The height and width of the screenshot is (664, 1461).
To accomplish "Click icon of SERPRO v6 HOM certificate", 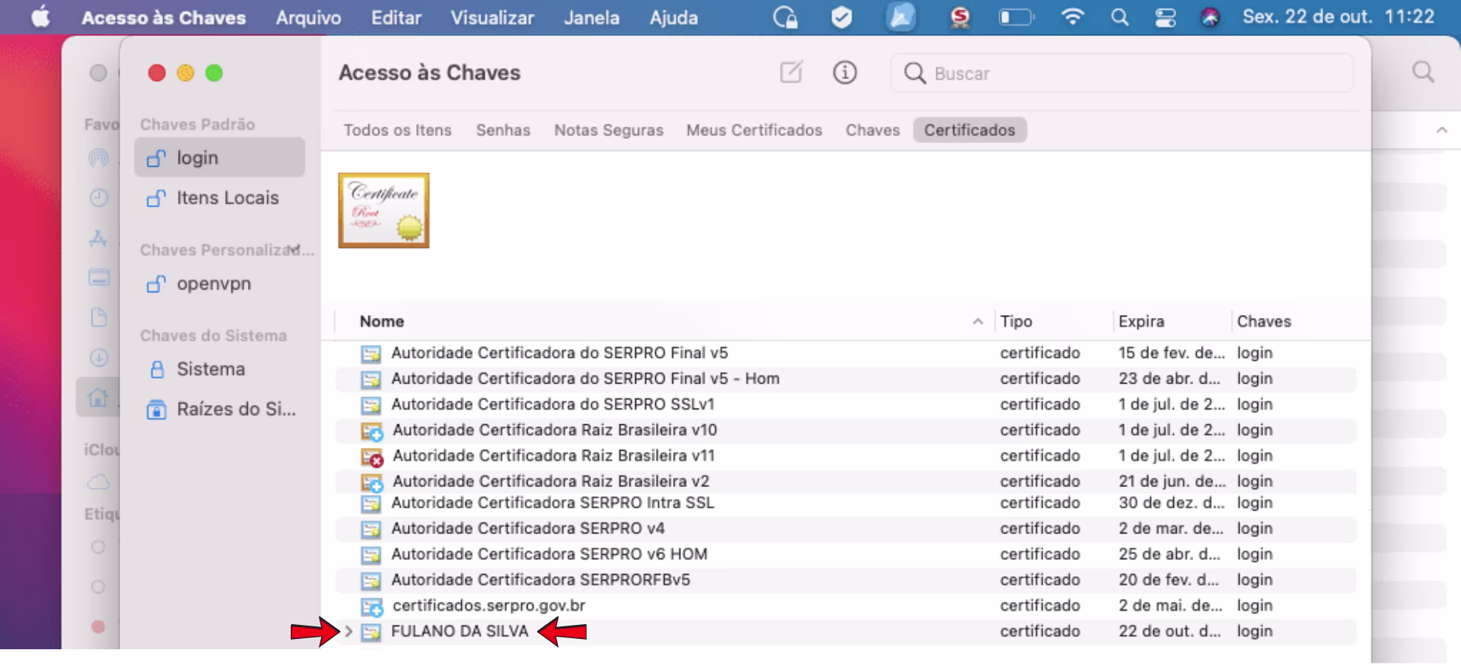I will coord(370,555).
